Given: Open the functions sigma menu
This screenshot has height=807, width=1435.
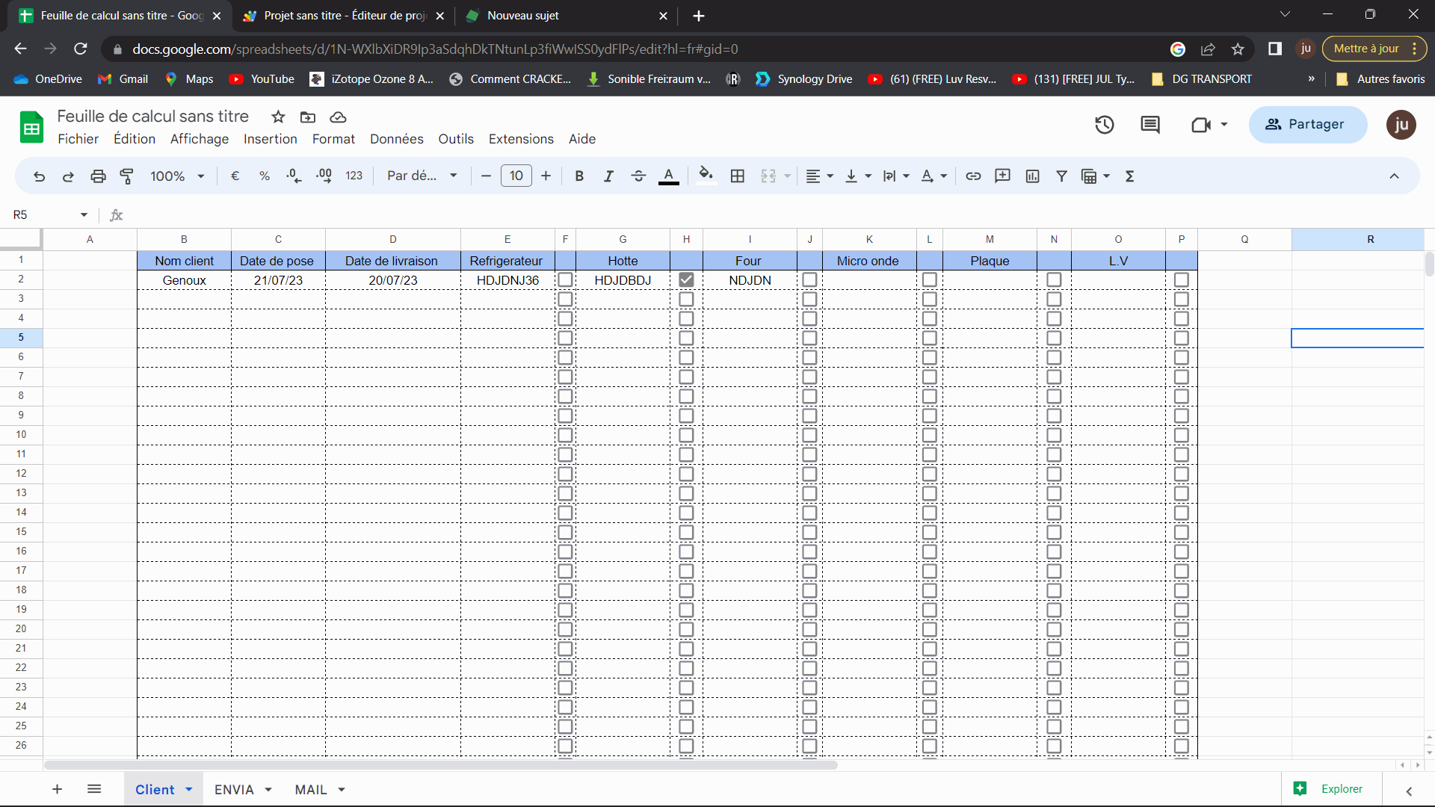Looking at the screenshot, I should tap(1129, 176).
